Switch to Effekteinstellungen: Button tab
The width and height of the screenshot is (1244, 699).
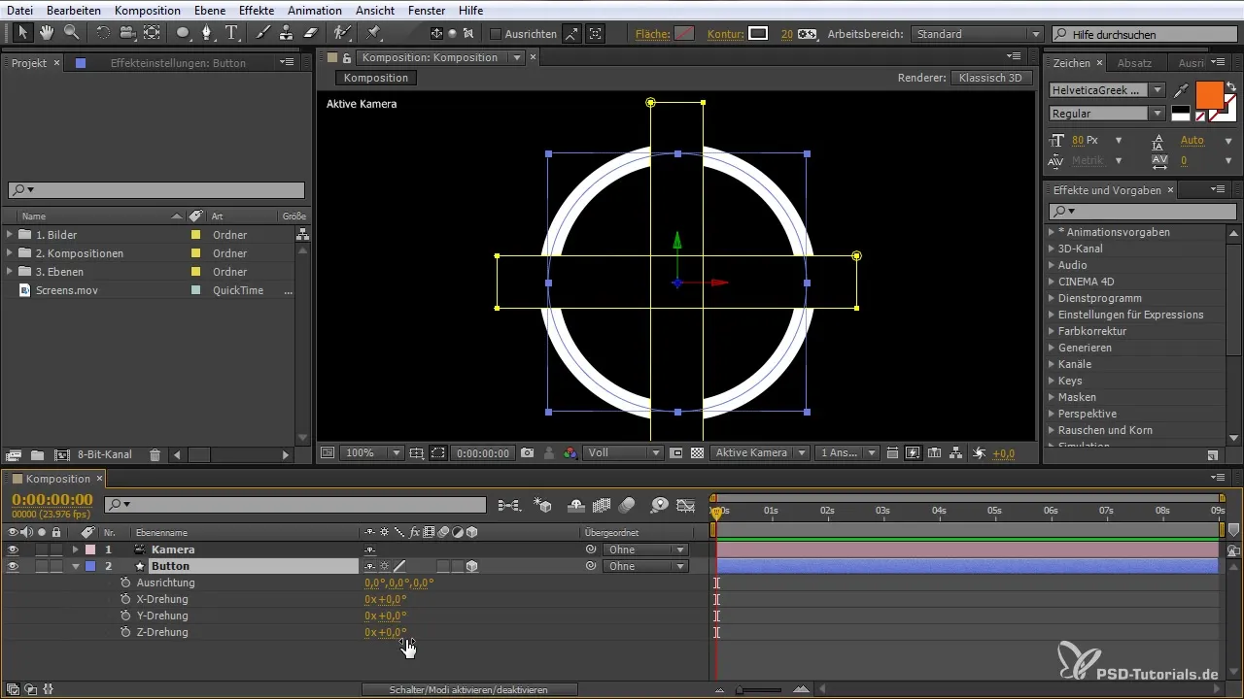pyautogui.click(x=178, y=63)
